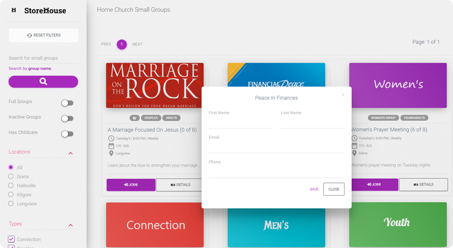The image size is (453, 248).
Task: Select the Longview location radio button
Action: point(11,203)
